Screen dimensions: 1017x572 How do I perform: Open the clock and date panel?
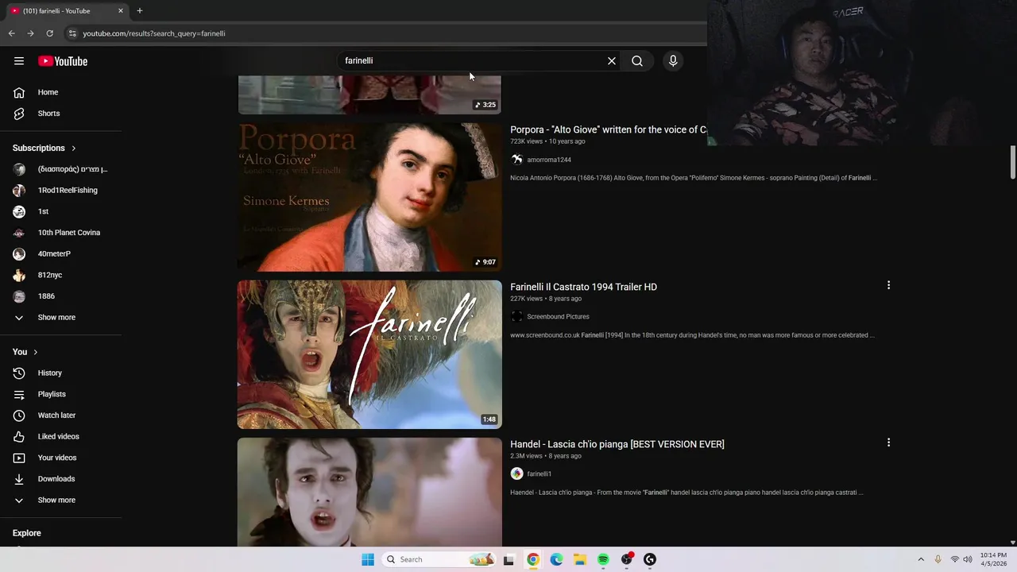tap(993, 559)
